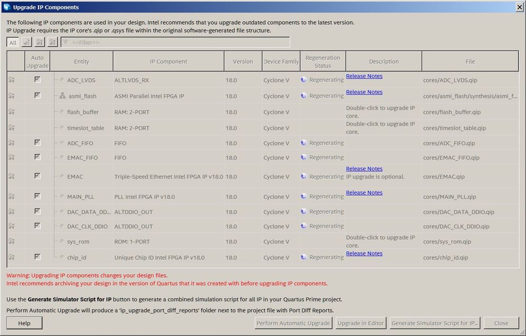Toggle Auto Upgrade checkbox for MAIN_PLL

click(x=37, y=196)
